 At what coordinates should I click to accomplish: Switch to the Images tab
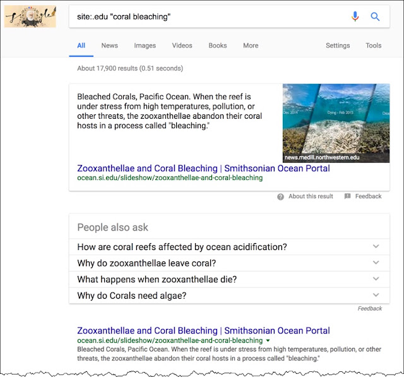coord(145,45)
